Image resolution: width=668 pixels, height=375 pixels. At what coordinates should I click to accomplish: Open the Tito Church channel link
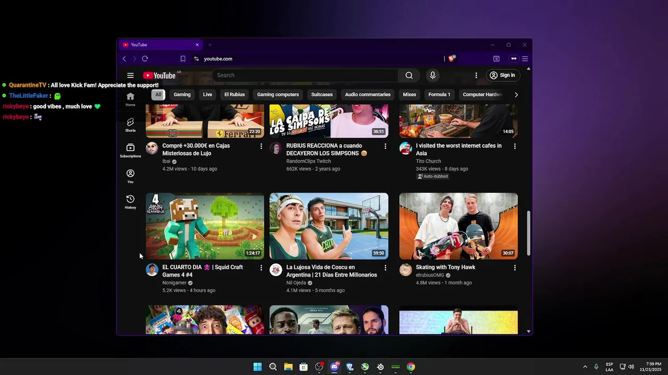(428, 161)
